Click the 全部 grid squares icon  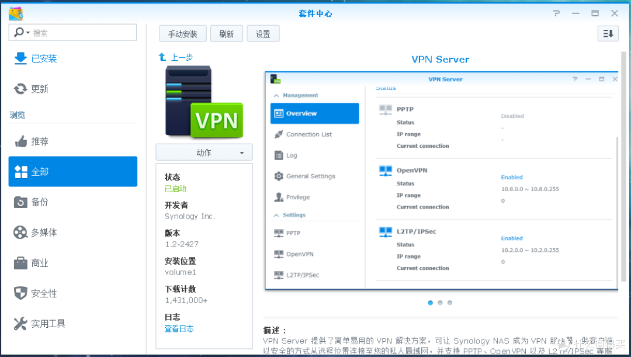tap(21, 172)
